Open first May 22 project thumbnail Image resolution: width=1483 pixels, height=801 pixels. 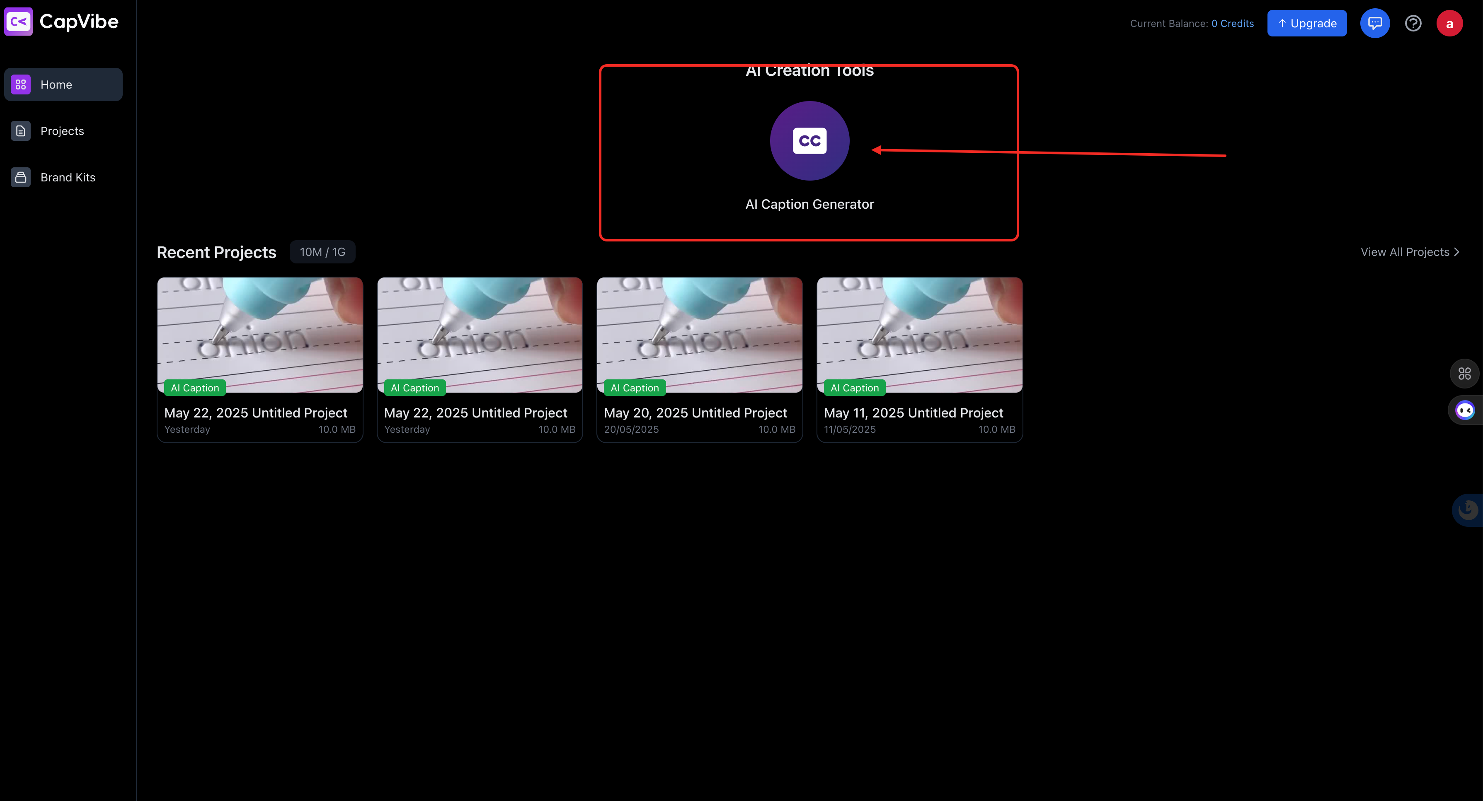(x=259, y=334)
